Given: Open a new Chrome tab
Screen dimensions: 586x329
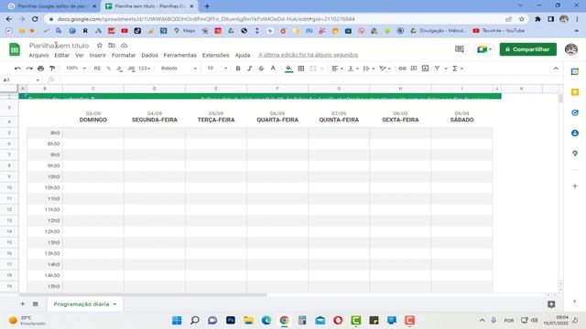Looking at the screenshot, I should (207, 6).
